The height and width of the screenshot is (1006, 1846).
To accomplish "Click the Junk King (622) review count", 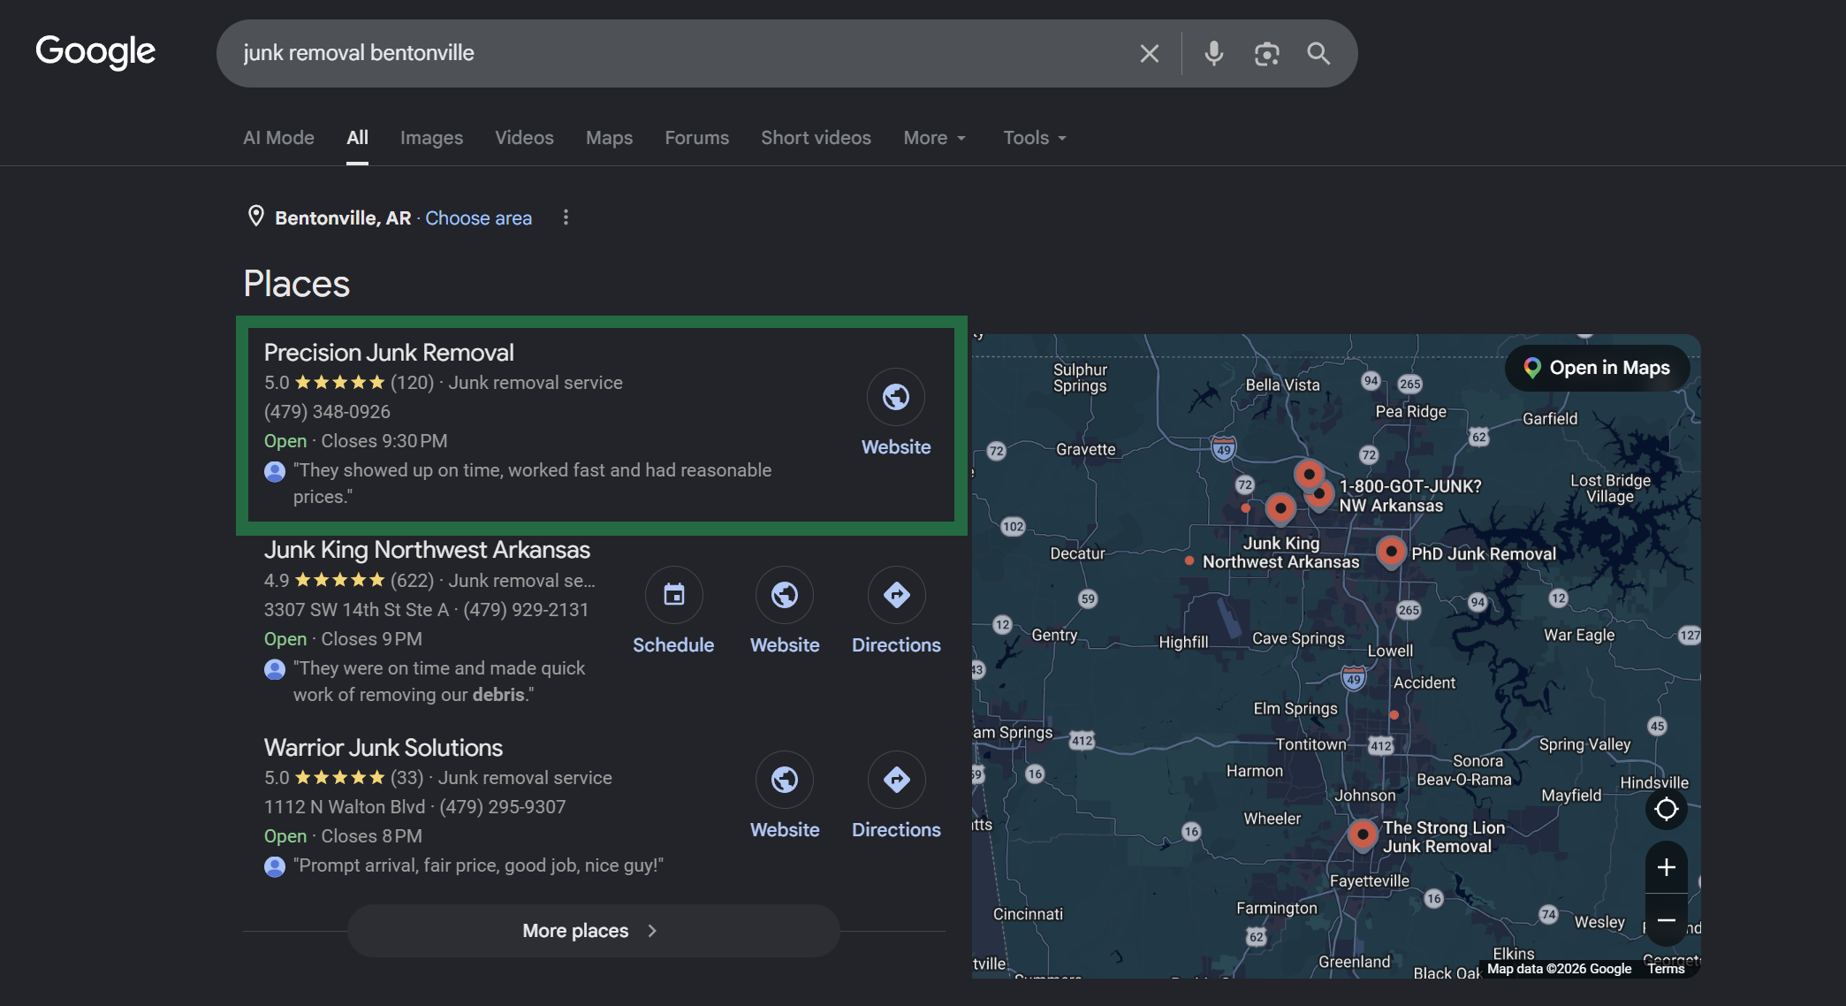I will [412, 581].
